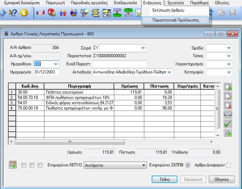
Task: Click the man and woman customers icon
Action: tap(63, 13)
